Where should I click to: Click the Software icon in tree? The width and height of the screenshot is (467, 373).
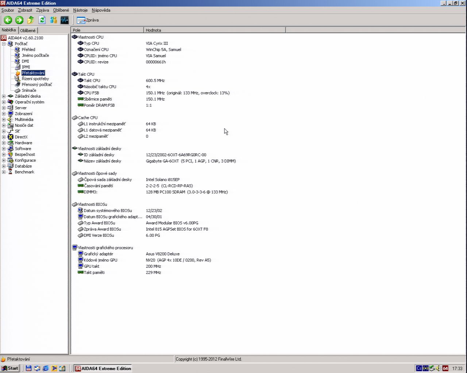(10, 149)
